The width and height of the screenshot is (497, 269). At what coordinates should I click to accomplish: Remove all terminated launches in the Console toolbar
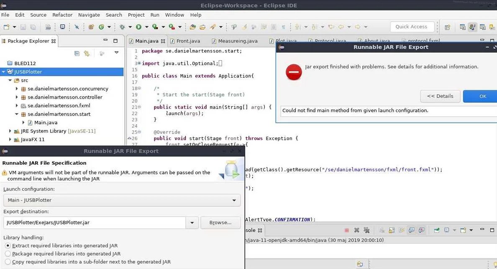pyautogui.click(x=366, y=230)
